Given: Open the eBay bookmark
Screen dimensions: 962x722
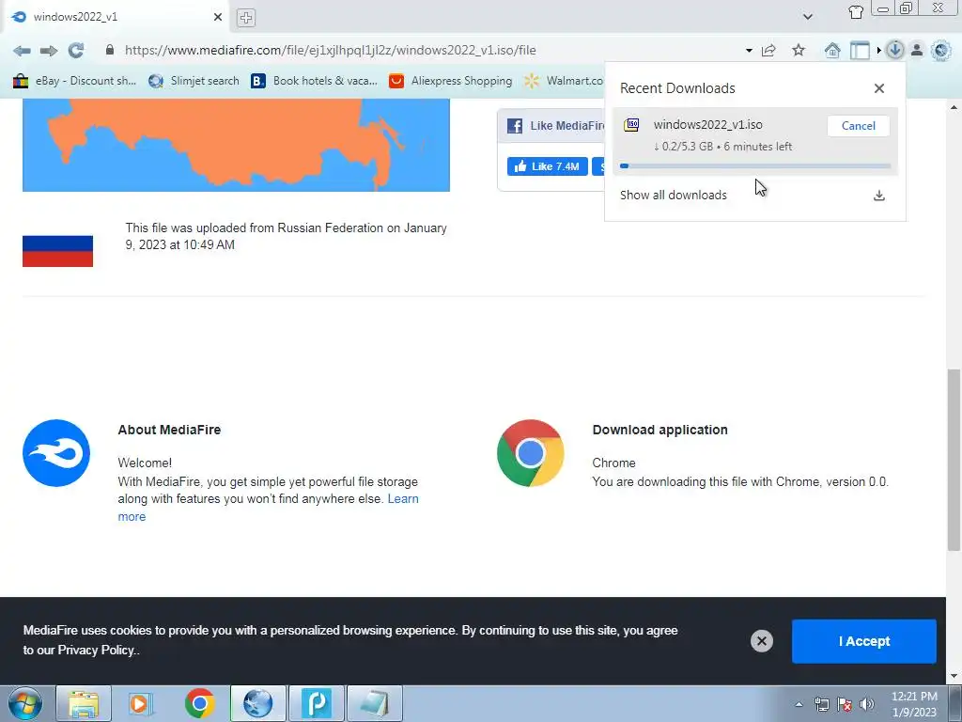Looking at the screenshot, I should [x=74, y=81].
